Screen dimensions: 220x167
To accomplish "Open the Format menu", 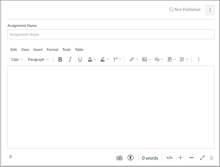I will [x=53, y=50].
